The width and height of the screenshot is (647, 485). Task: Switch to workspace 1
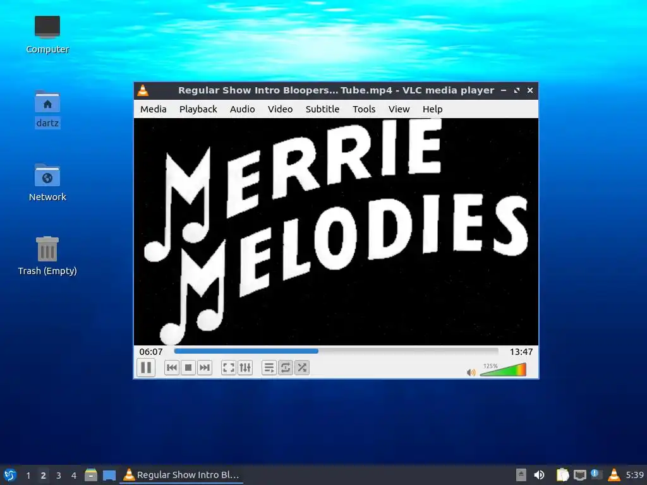[x=28, y=476]
